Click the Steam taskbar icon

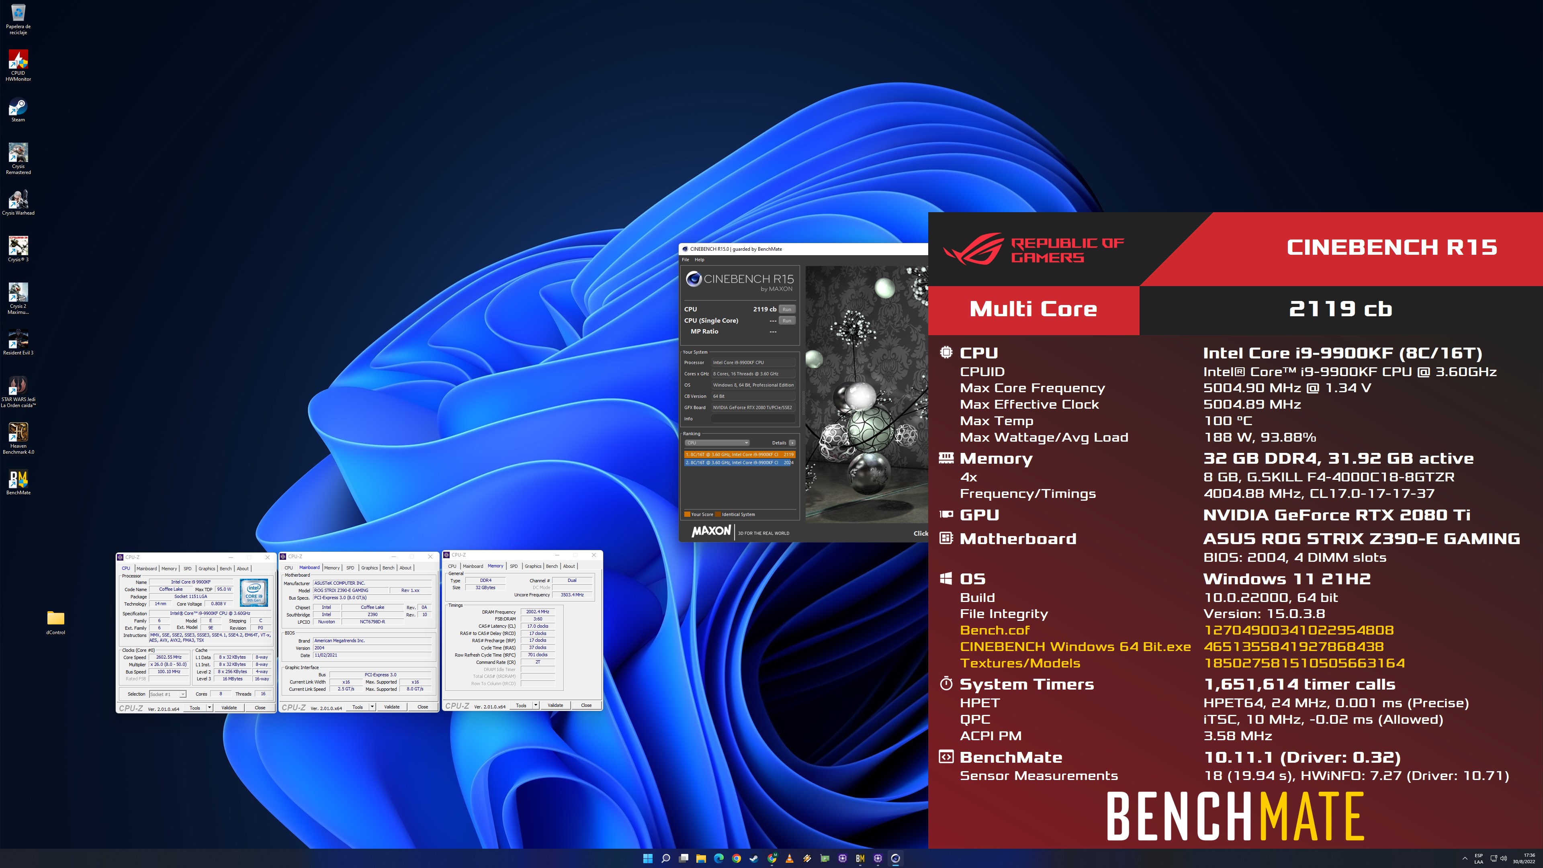754,858
